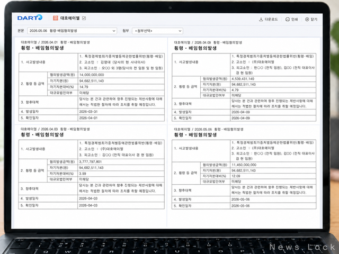Click the 발생일자 date '2026-04-09'
The height and width of the screenshot is (254, 339).
[x=240, y=112]
